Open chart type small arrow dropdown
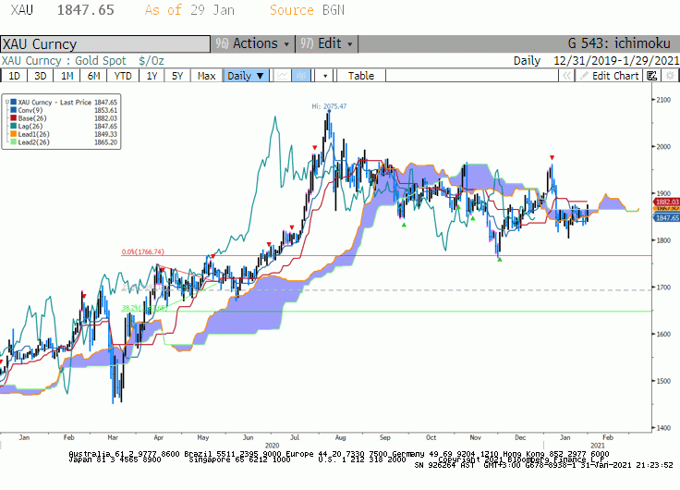Screen dimensions: 680x490 (x=325, y=76)
